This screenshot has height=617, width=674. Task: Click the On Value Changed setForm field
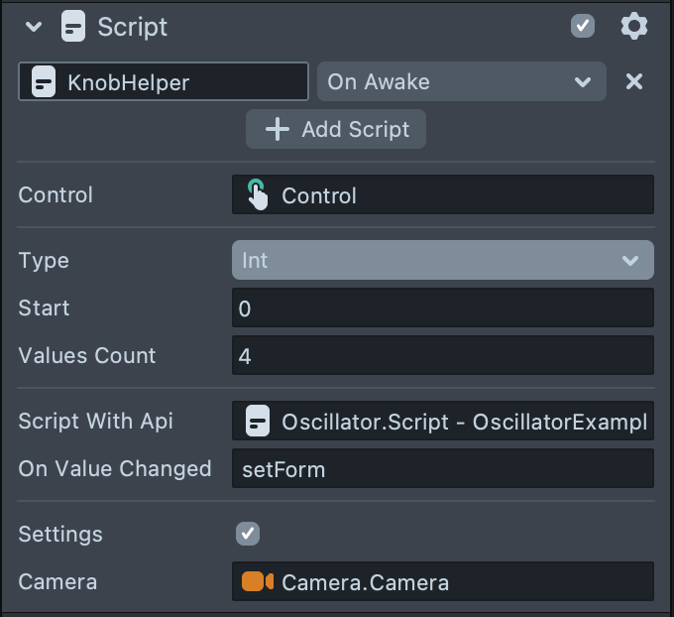(442, 469)
